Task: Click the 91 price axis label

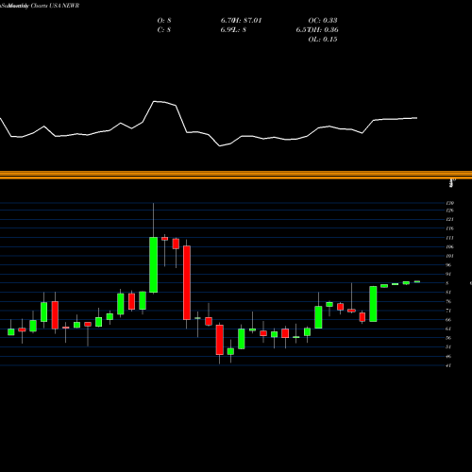Action: click(x=448, y=274)
